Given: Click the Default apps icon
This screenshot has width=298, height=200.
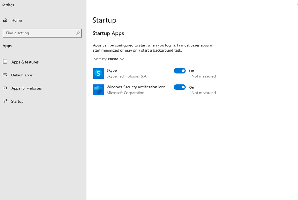Looking at the screenshot, I should 5,75.
